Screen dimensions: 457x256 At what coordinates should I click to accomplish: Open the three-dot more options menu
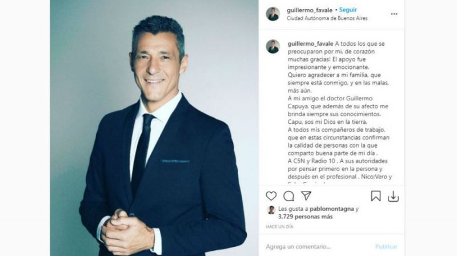394,14
